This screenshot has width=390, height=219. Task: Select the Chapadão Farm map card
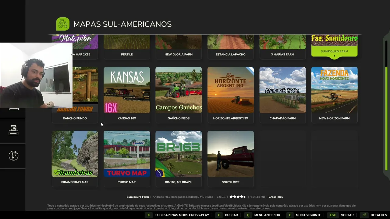(x=282, y=95)
